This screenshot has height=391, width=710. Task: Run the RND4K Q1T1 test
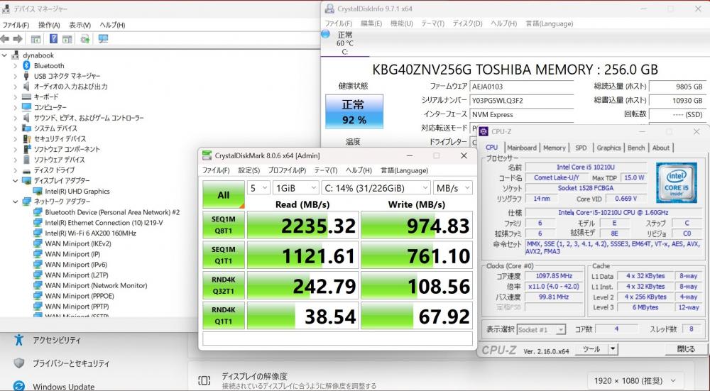click(224, 315)
